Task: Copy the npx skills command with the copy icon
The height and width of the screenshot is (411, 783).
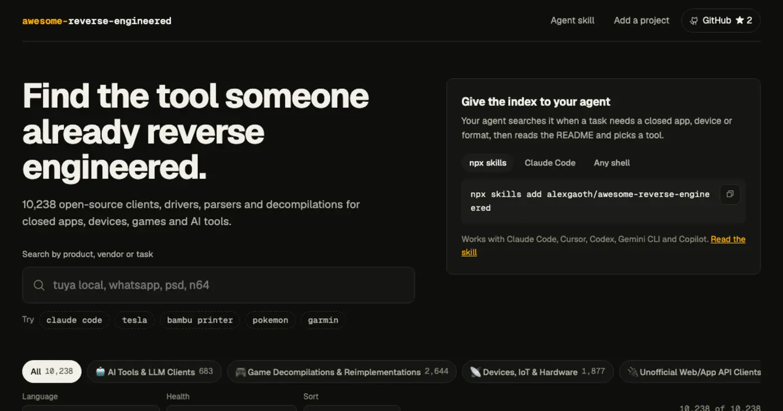Action: coord(730,194)
